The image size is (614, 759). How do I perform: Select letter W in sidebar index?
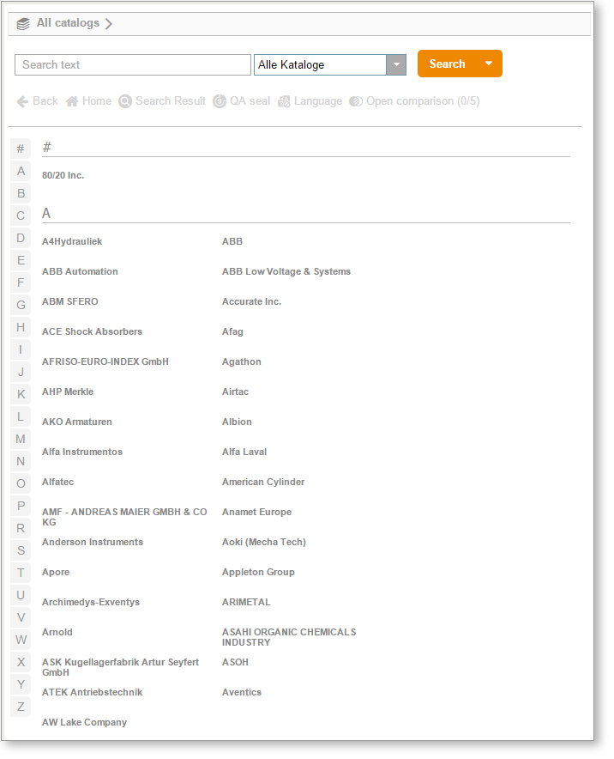[x=21, y=640]
